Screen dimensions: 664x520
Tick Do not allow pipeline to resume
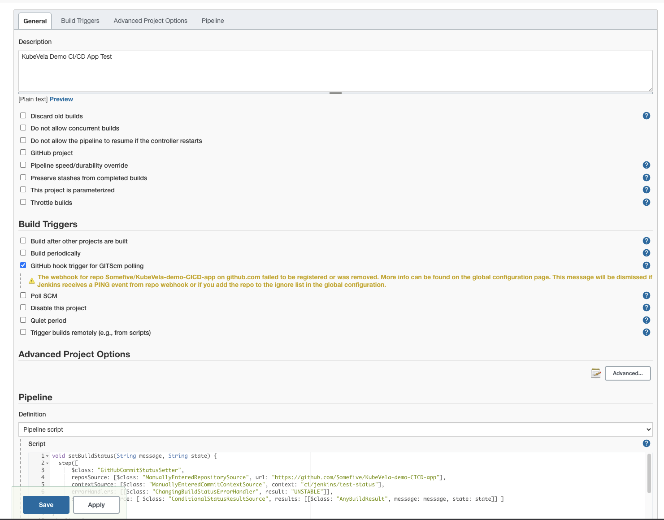23,140
